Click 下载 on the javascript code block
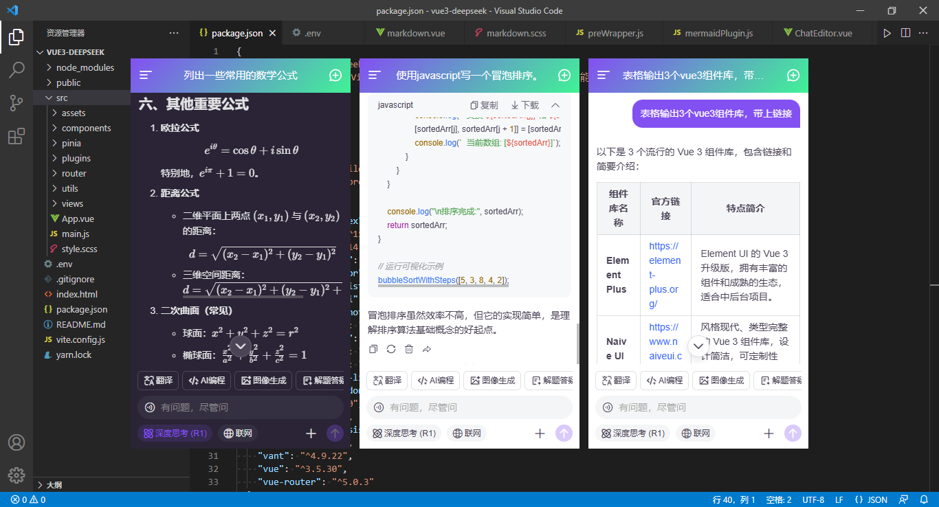 coord(524,105)
